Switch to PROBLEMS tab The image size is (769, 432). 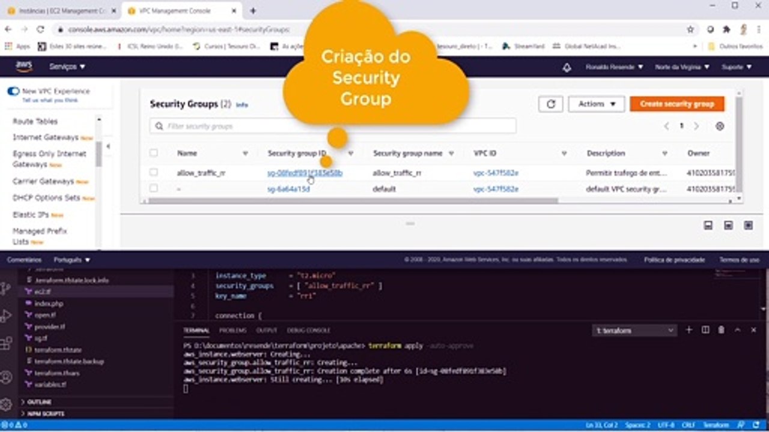coord(233,331)
